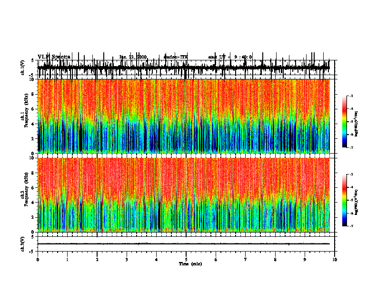This screenshot has width=377, height=291.
Task: Click the "8" time axis tick label
Action: (275, 260)
